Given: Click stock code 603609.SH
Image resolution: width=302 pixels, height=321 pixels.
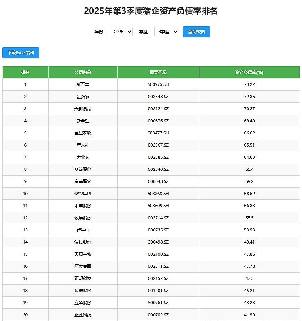Looking at the screenshot, I should tap(158, 206).
